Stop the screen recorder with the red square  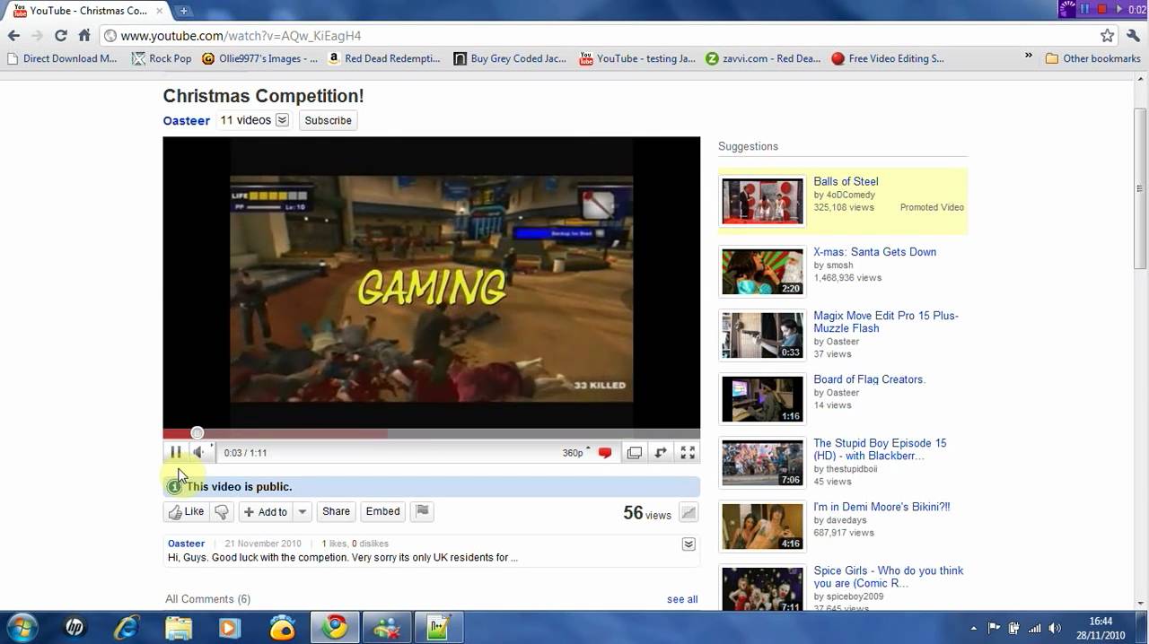click(1102, 9)
